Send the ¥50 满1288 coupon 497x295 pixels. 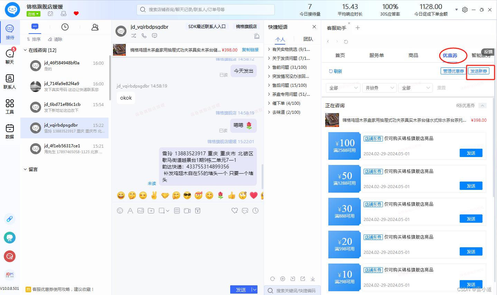pyautogui.click(x=471, y=186)
